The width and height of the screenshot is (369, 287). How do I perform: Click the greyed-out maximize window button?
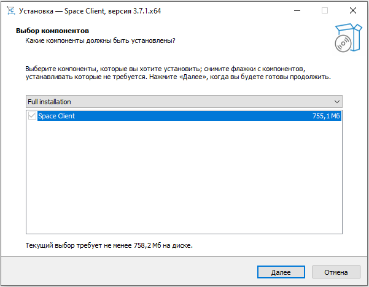click(x=325, y=10)
